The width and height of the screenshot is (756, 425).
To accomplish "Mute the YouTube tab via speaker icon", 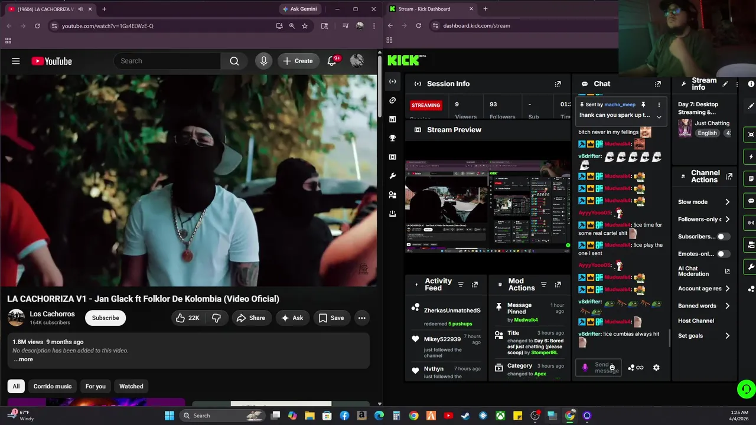I will click(x=80, y=9).
